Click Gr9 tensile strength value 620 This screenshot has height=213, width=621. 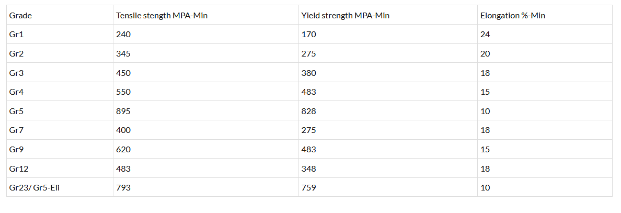point(123,150)
